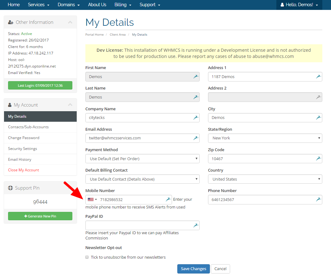
Task: Click the autofill icon in Phone Number field
Action: coord(319,199)
